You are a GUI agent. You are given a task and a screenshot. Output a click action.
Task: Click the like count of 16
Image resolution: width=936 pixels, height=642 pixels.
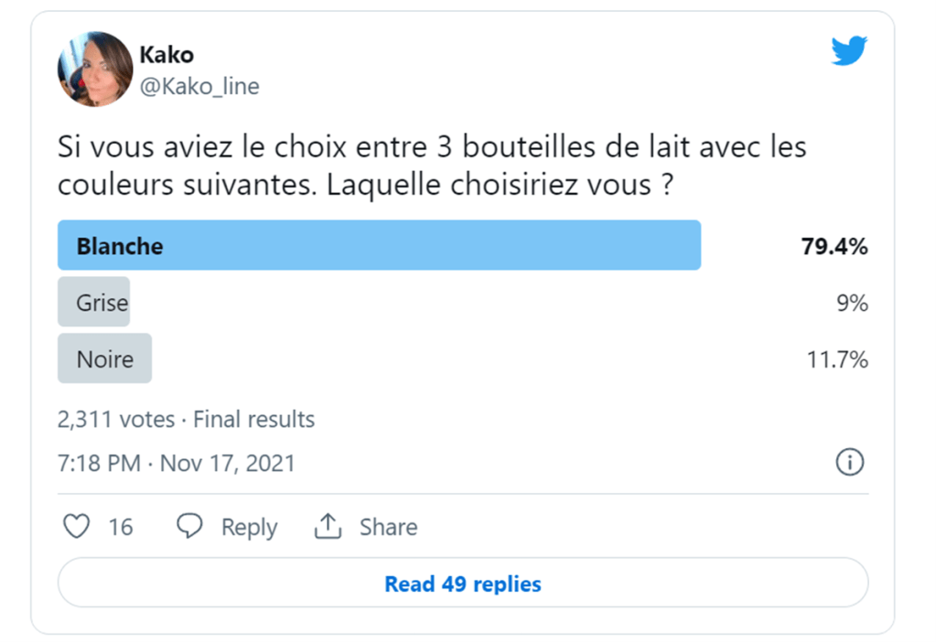[120, 528]
